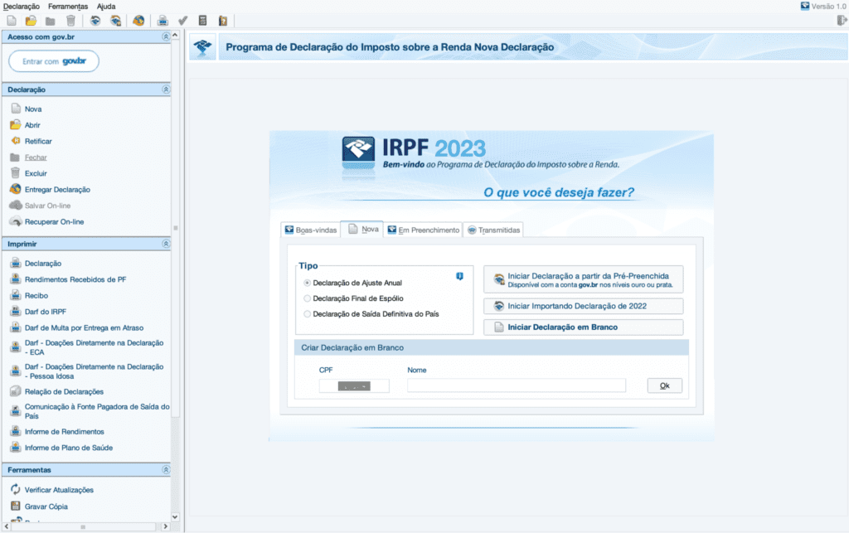849x533 pixels.
Task: Click the open folder toolbar icon
Action: pos(31,21)
